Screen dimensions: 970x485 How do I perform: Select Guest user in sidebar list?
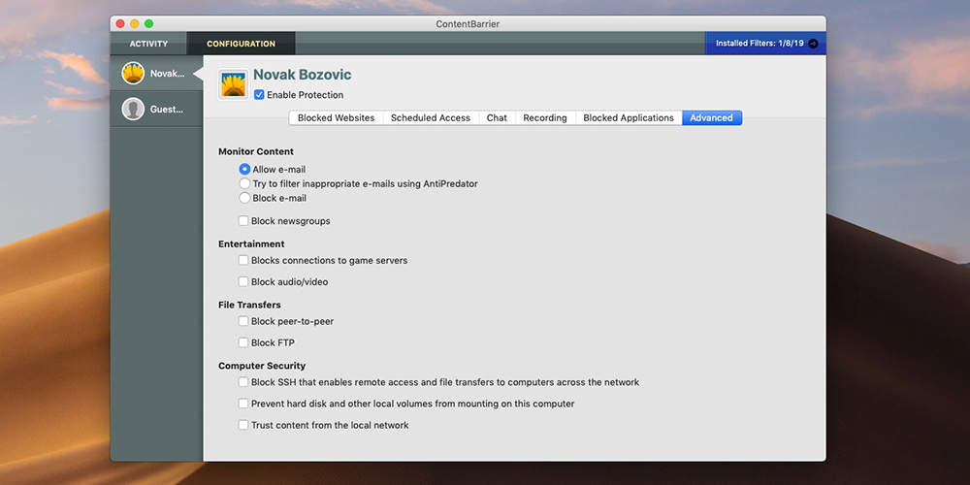156,109
